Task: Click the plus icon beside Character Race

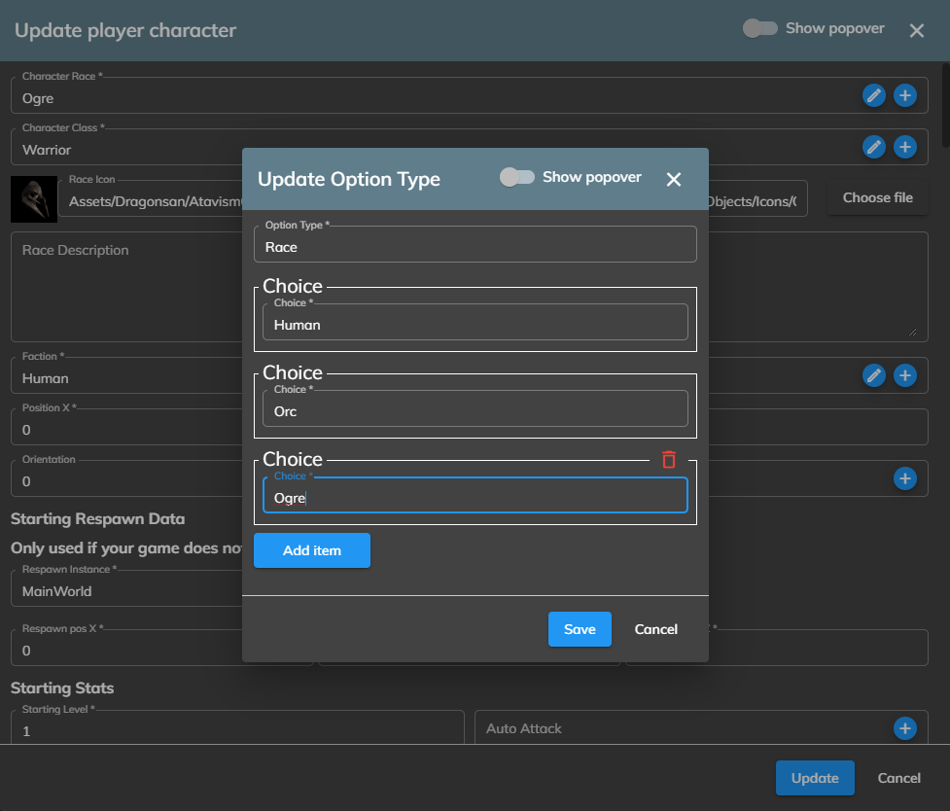Action: click(905, 95)
